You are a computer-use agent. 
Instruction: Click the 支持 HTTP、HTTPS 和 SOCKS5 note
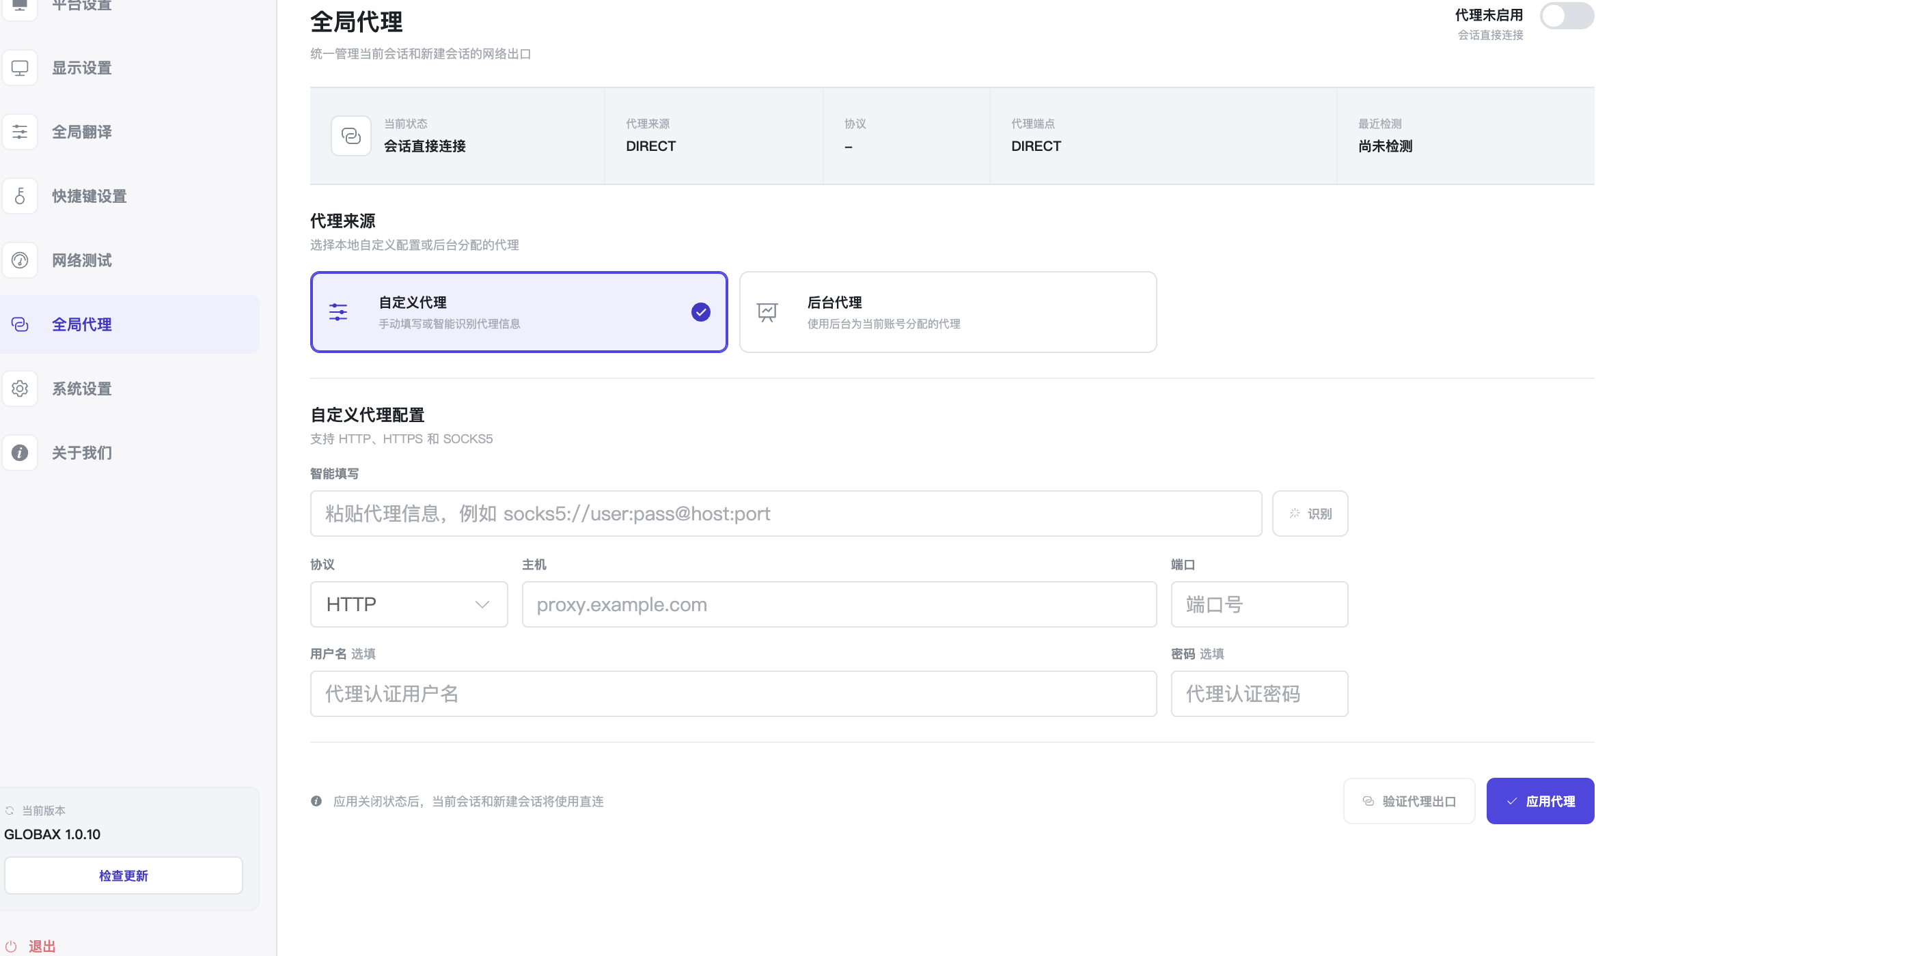pos(401,438)
